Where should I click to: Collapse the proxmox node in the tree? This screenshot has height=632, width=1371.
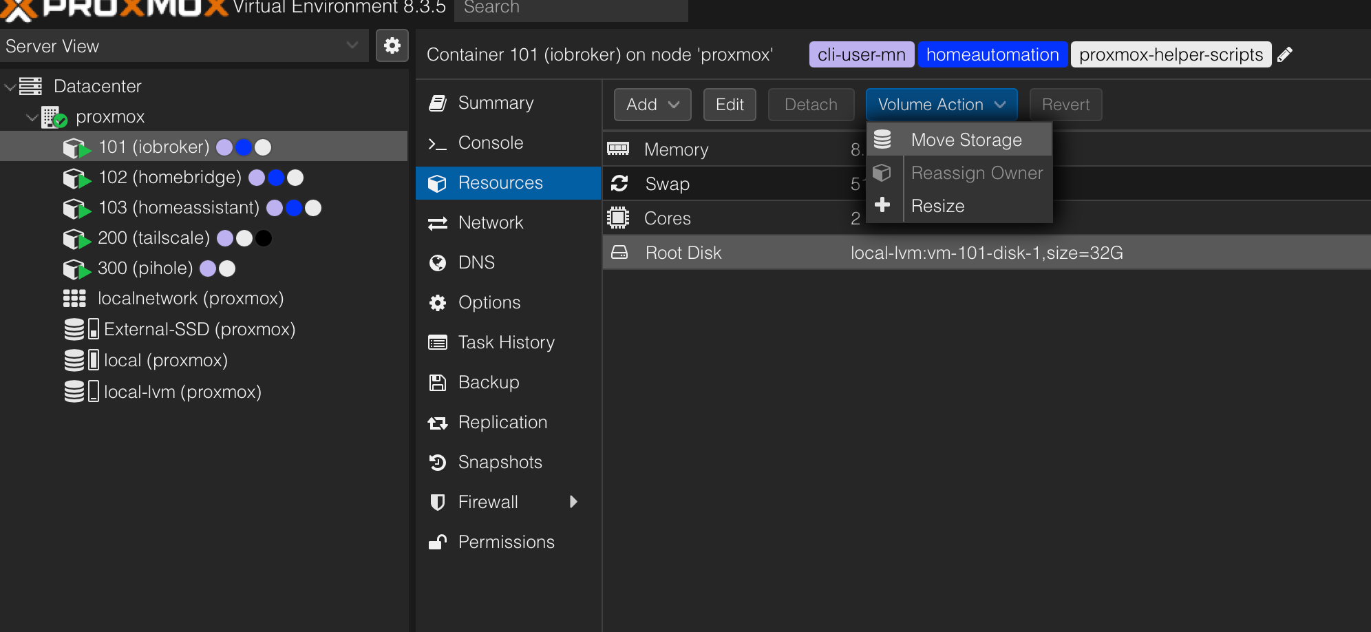32,117
